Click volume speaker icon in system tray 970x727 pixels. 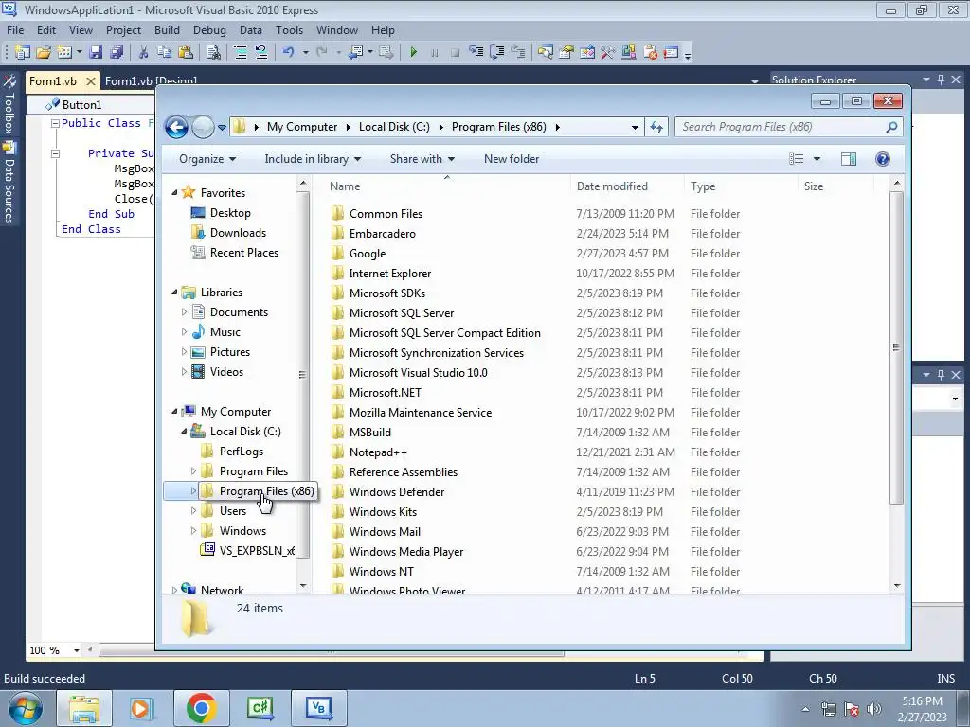pyautogui.click(x=874, y=709)
